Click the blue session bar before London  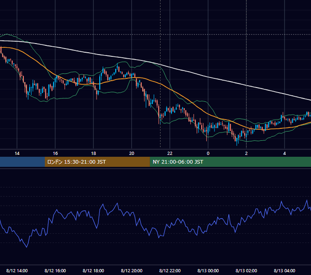click(22, 162)
